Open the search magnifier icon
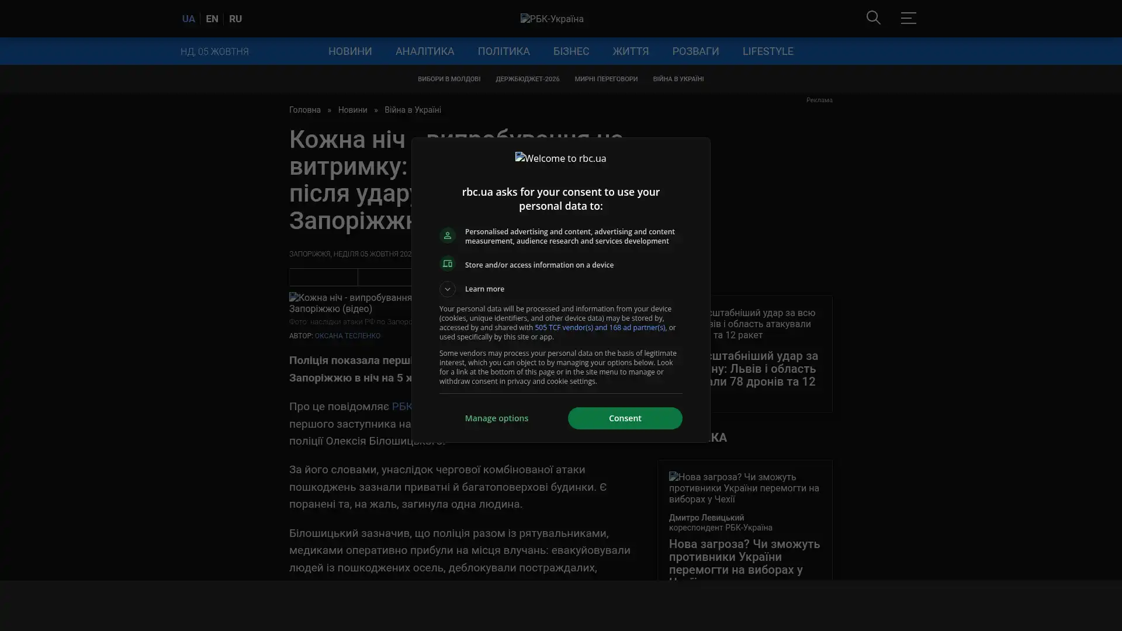 click(873, 18)
